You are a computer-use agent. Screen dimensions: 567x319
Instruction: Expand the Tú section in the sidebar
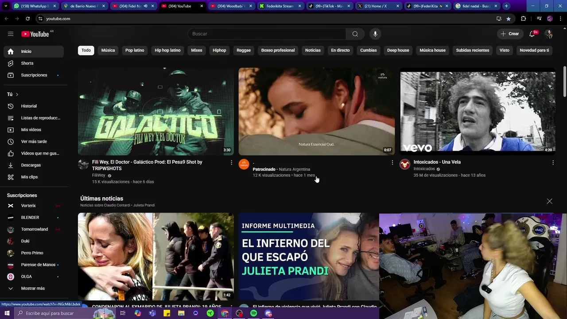click(x=13, y=94)
